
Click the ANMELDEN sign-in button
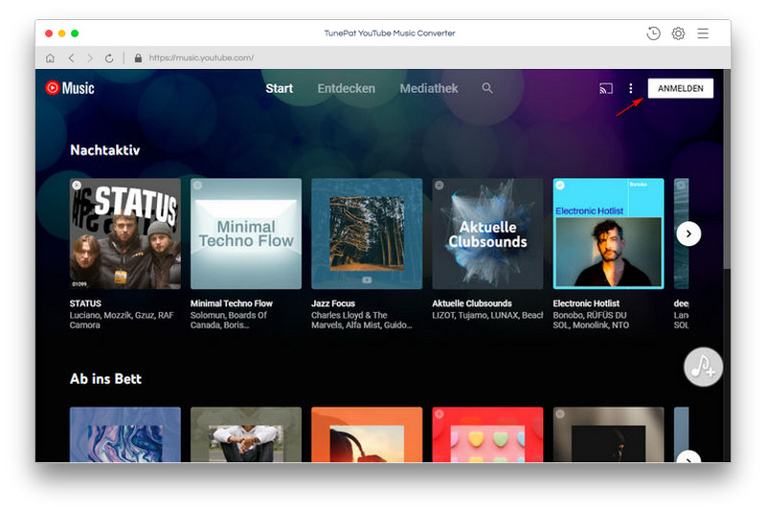pyautogui.click(x=681, y=88)
